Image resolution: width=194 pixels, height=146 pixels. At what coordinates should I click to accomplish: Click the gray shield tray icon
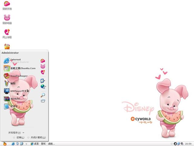click(x=182, y=144)
